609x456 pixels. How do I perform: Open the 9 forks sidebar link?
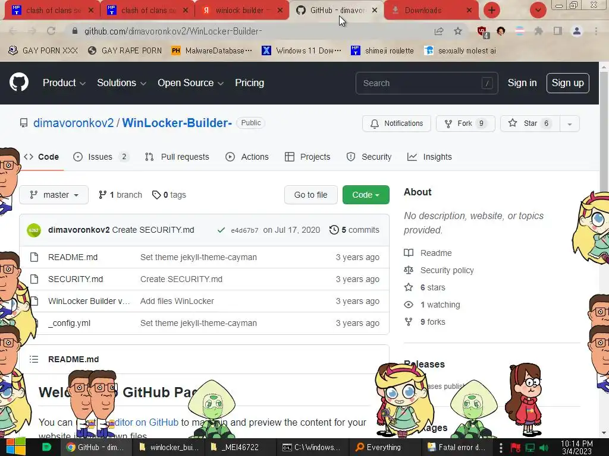coord(433,322)
